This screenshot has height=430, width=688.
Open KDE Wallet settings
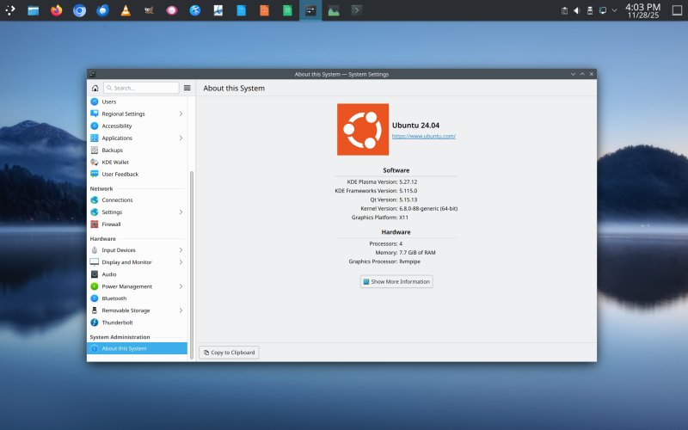point(114,163)
